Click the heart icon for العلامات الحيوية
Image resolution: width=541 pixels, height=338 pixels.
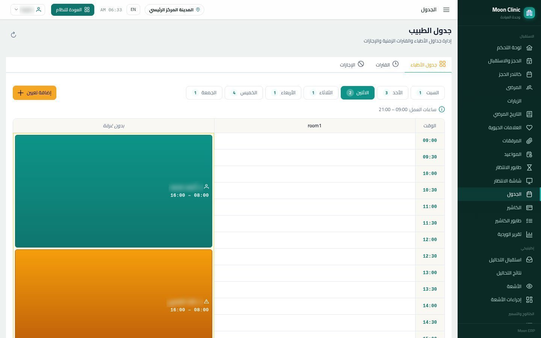pyautogui.click(x=529, y=128)
